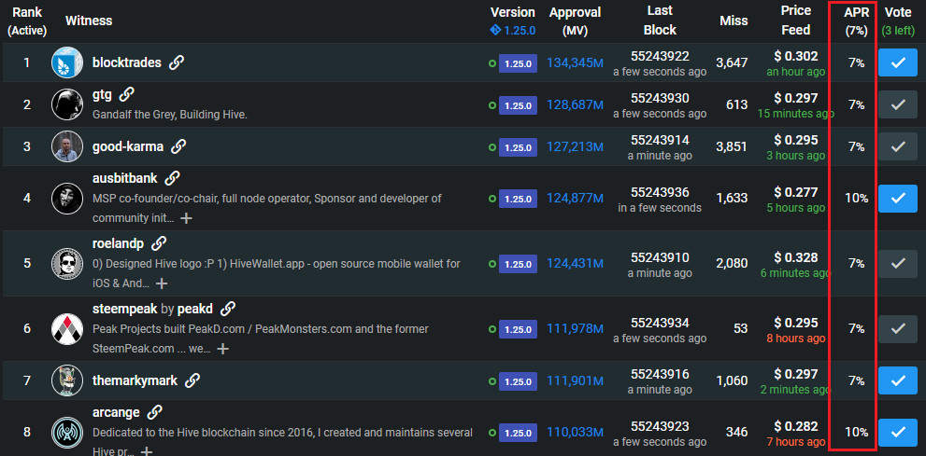Open themarkymark witness profile name

click(x=135, y=380)
